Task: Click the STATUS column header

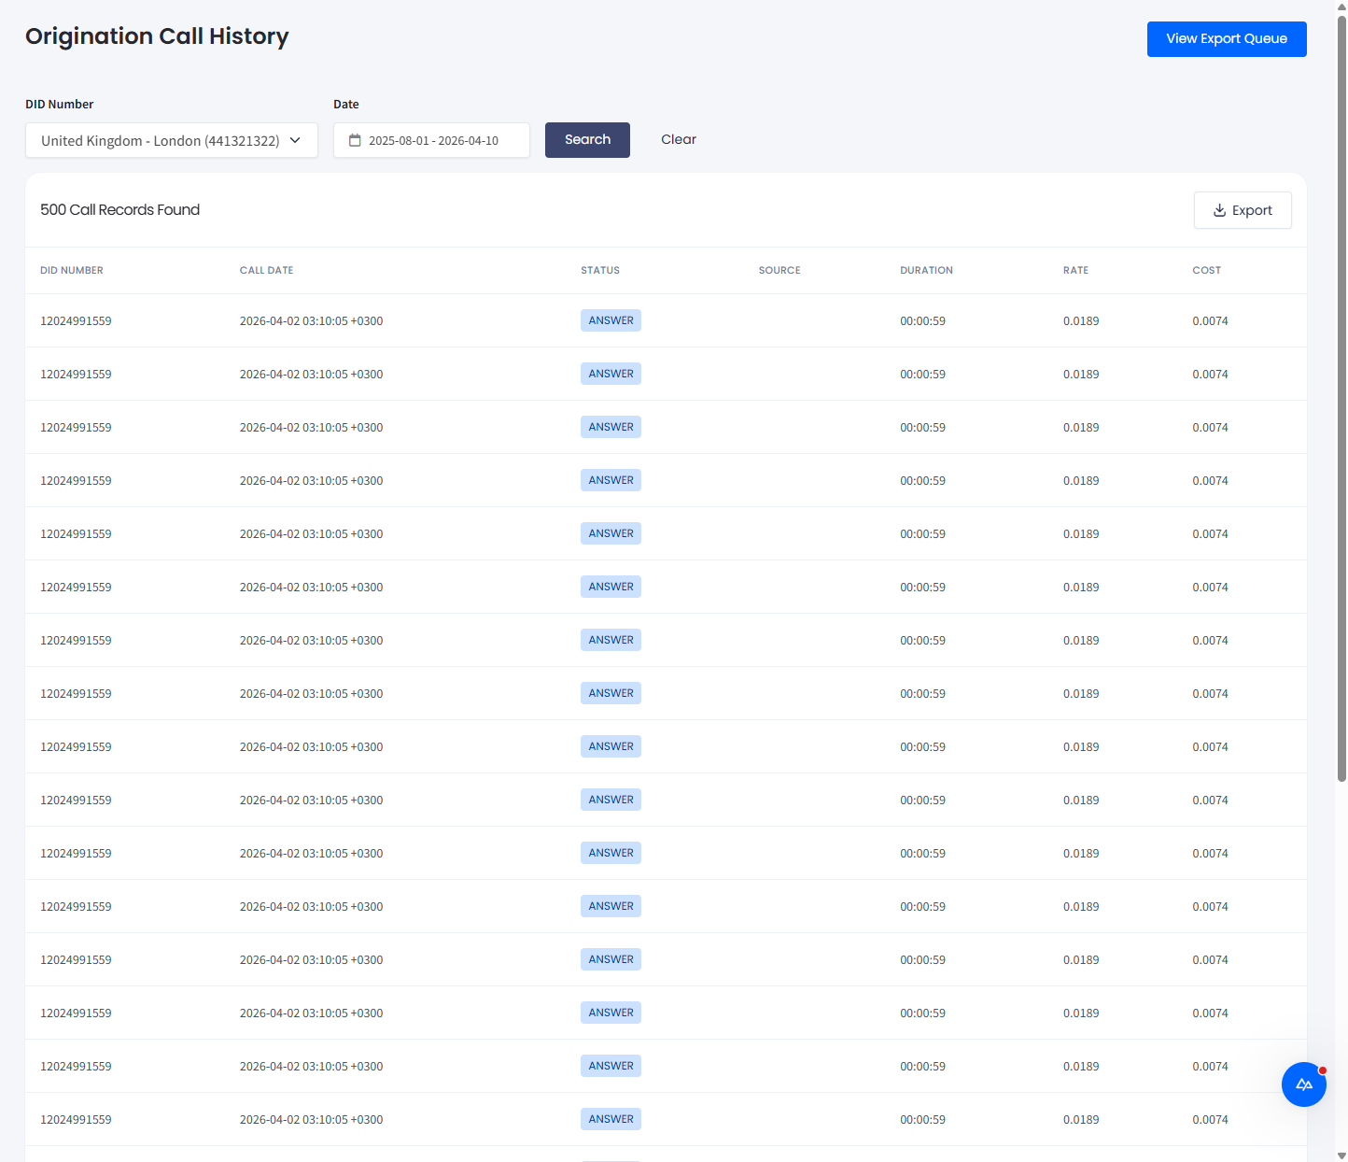Action: tap(600, 271)
